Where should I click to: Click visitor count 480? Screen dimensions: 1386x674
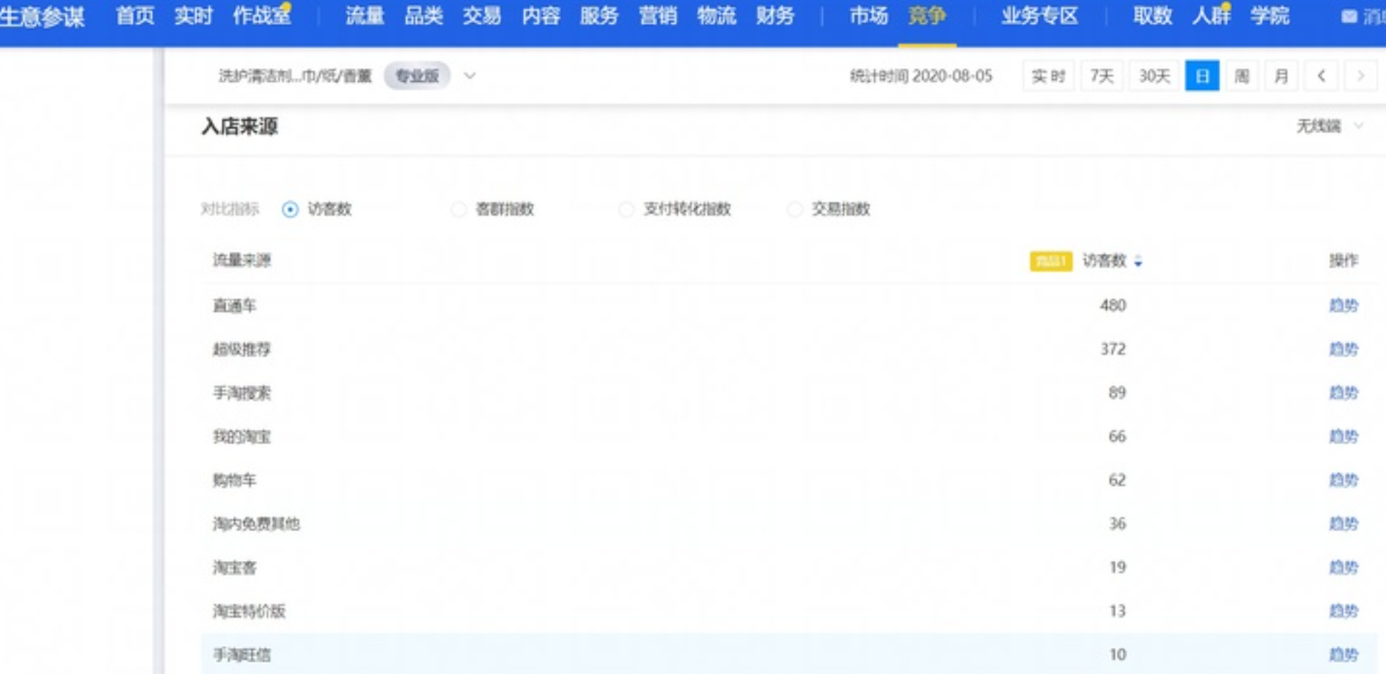coord(1113,305)
